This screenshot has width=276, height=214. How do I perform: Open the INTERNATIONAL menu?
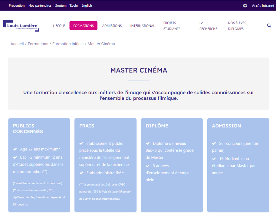pos(142,26)
